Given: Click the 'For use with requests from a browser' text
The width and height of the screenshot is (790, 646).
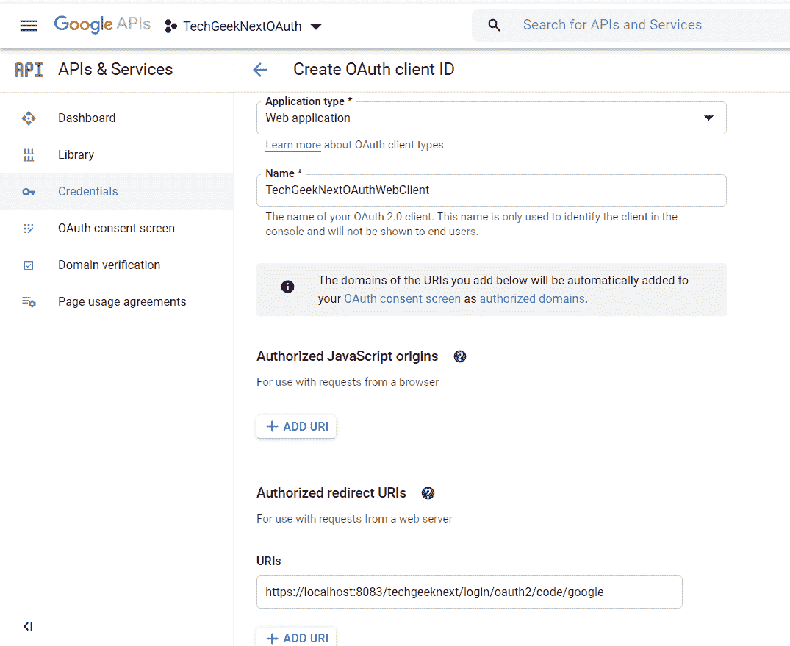Looking at the screenshot, I should 348,382.
